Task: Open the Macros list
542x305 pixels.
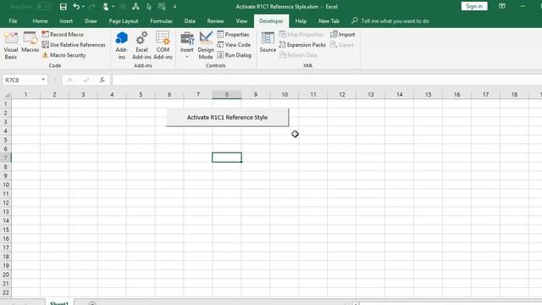Action: point(30,42)
